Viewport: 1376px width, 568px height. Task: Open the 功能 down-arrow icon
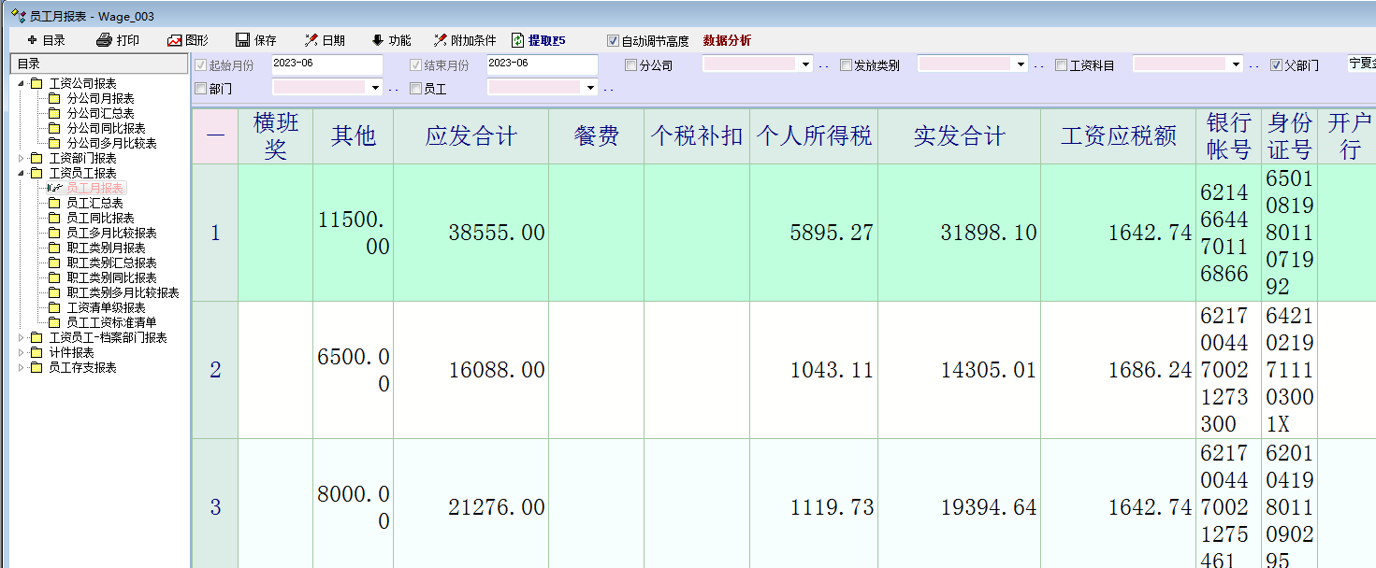[377, 41]
